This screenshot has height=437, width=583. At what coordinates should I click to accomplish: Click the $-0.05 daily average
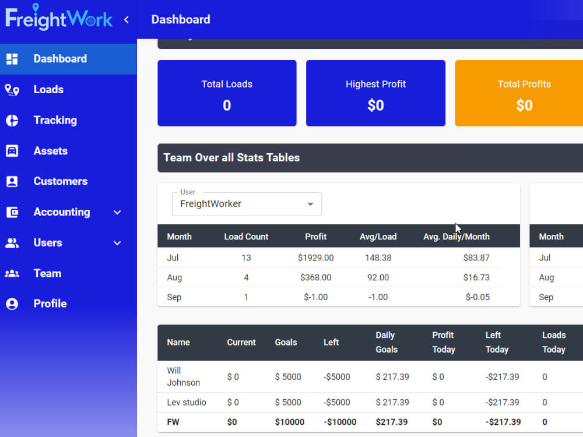pyautogui.click(x=477, y=297)
